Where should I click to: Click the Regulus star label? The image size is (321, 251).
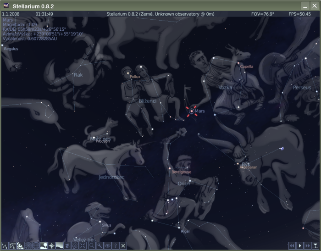11,49
